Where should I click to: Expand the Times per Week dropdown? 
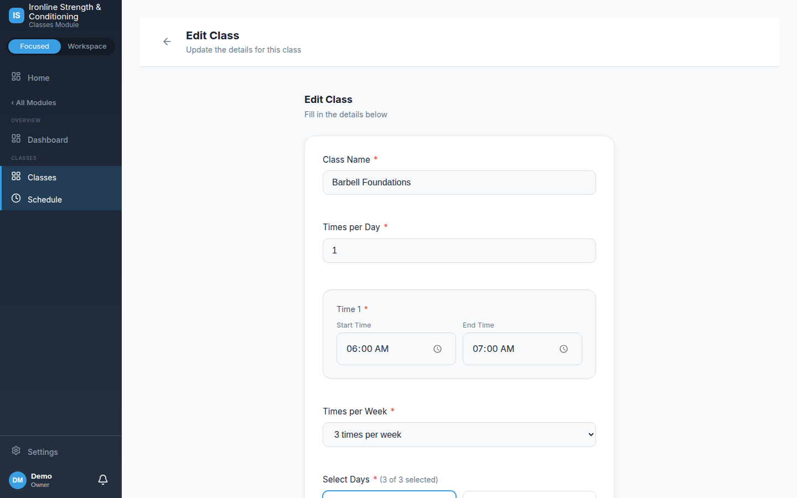(459, 435)
